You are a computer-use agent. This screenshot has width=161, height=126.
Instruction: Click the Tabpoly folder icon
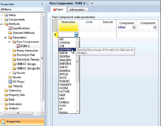[10, 86]
